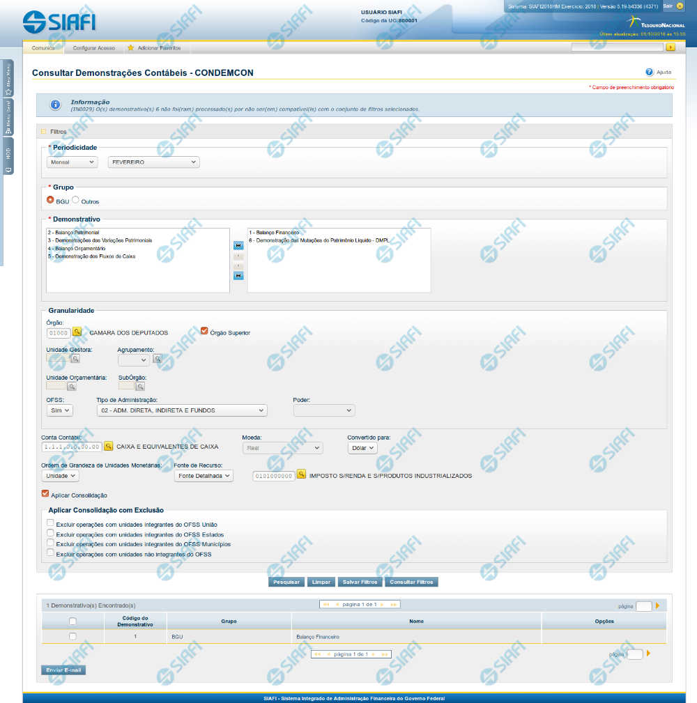Move all demonstrativos to the right list

238,246
